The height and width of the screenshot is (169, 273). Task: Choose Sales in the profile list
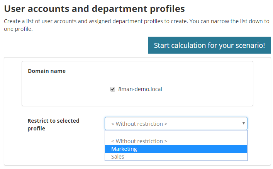coord(117,157)
